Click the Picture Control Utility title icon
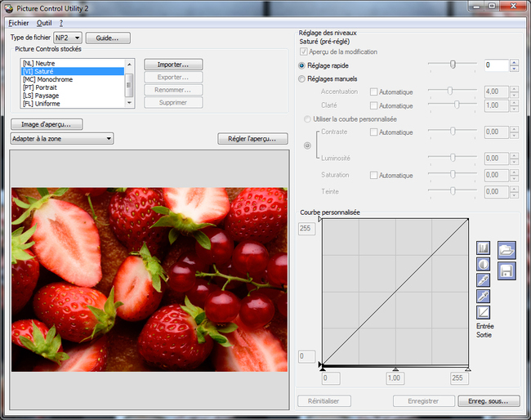 click(x=9, y=8)
